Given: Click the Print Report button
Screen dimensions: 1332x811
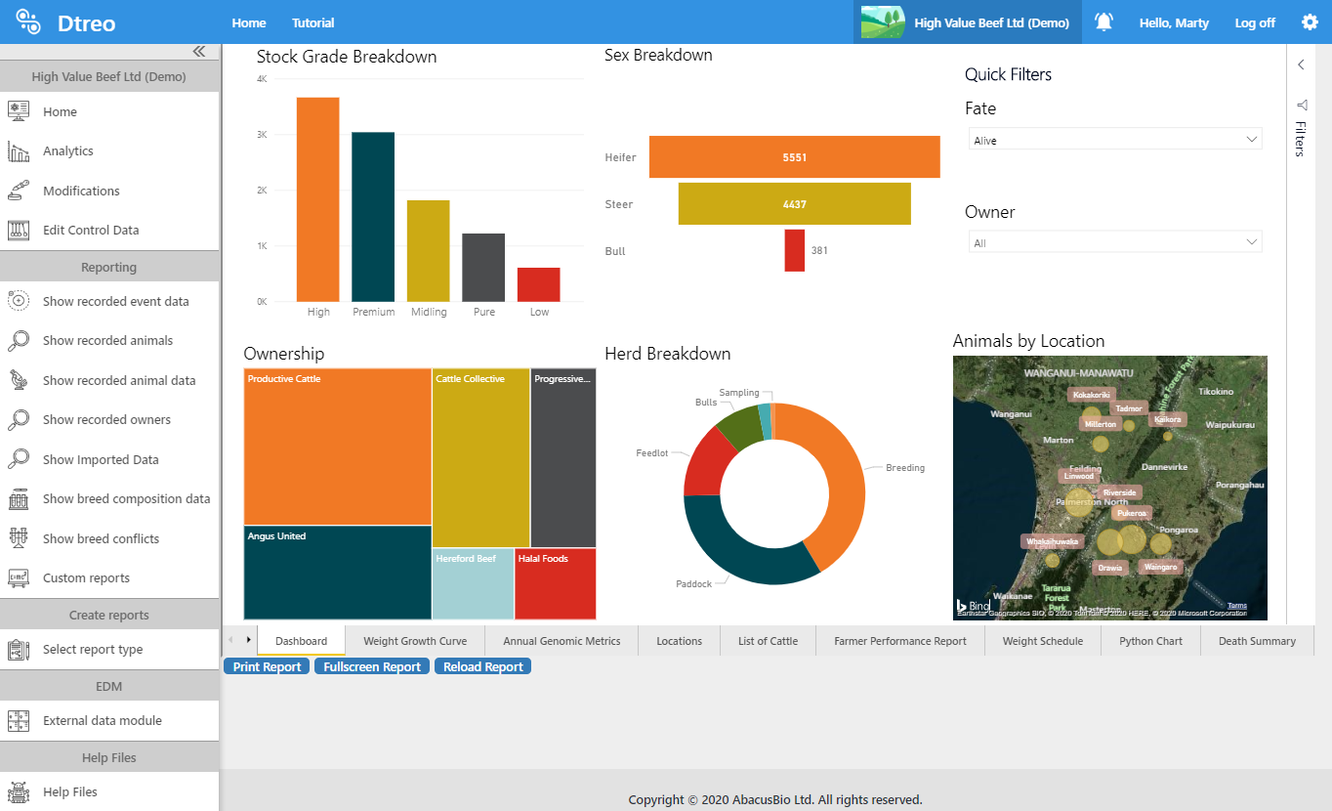Looking at the screenshot, I should pos(267,666).
